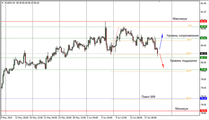Image resolution: width=209 pixels, height=120 pixels.
Task: Select the Уровень сопротивления text label
Action: tap(183, 36)
